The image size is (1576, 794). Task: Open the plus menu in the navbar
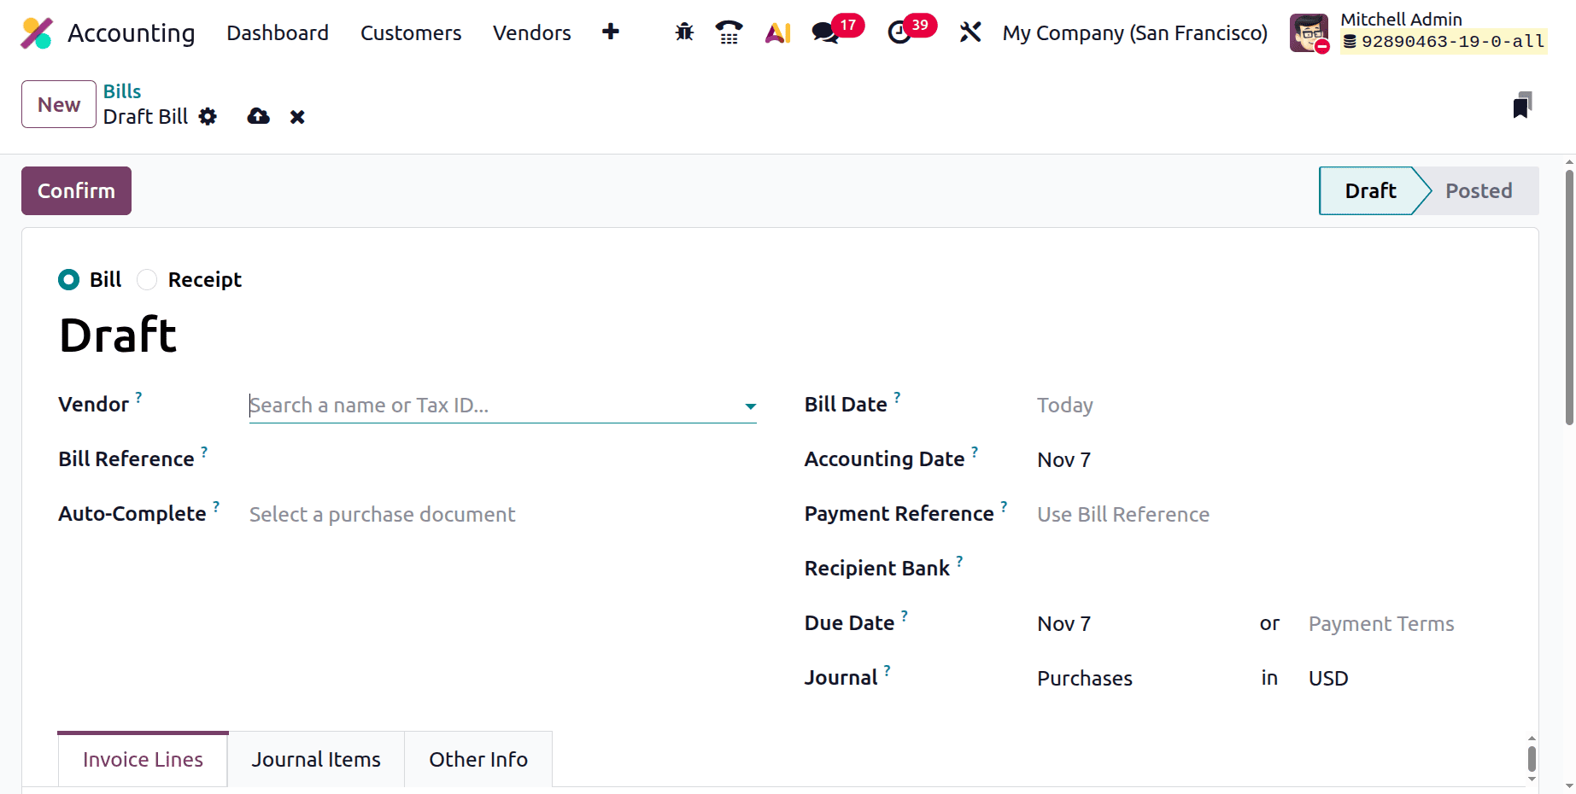[x=611, y=32]
